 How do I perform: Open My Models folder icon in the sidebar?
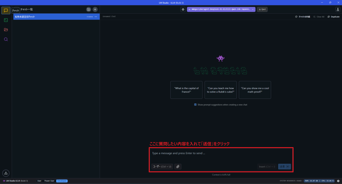[6, 30]
